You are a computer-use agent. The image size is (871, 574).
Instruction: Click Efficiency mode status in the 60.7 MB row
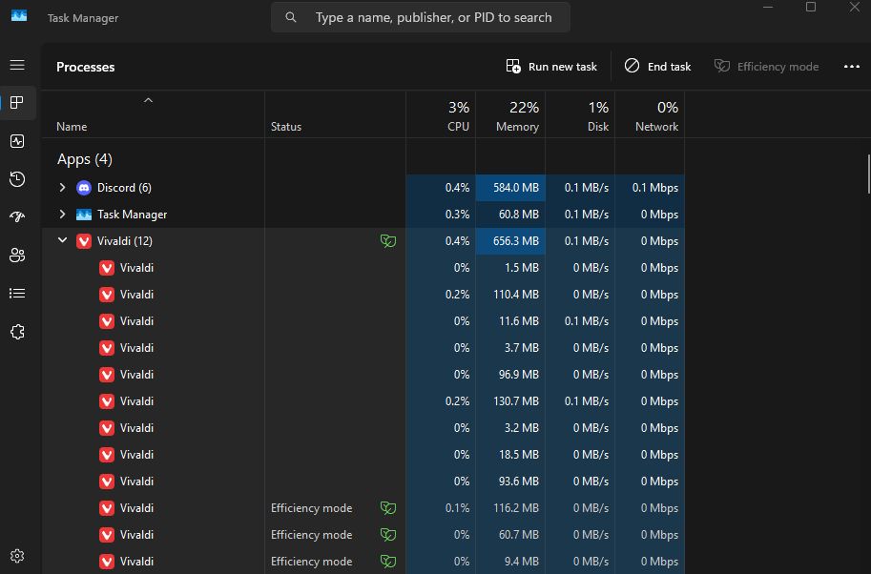click(x=312, y=535)
